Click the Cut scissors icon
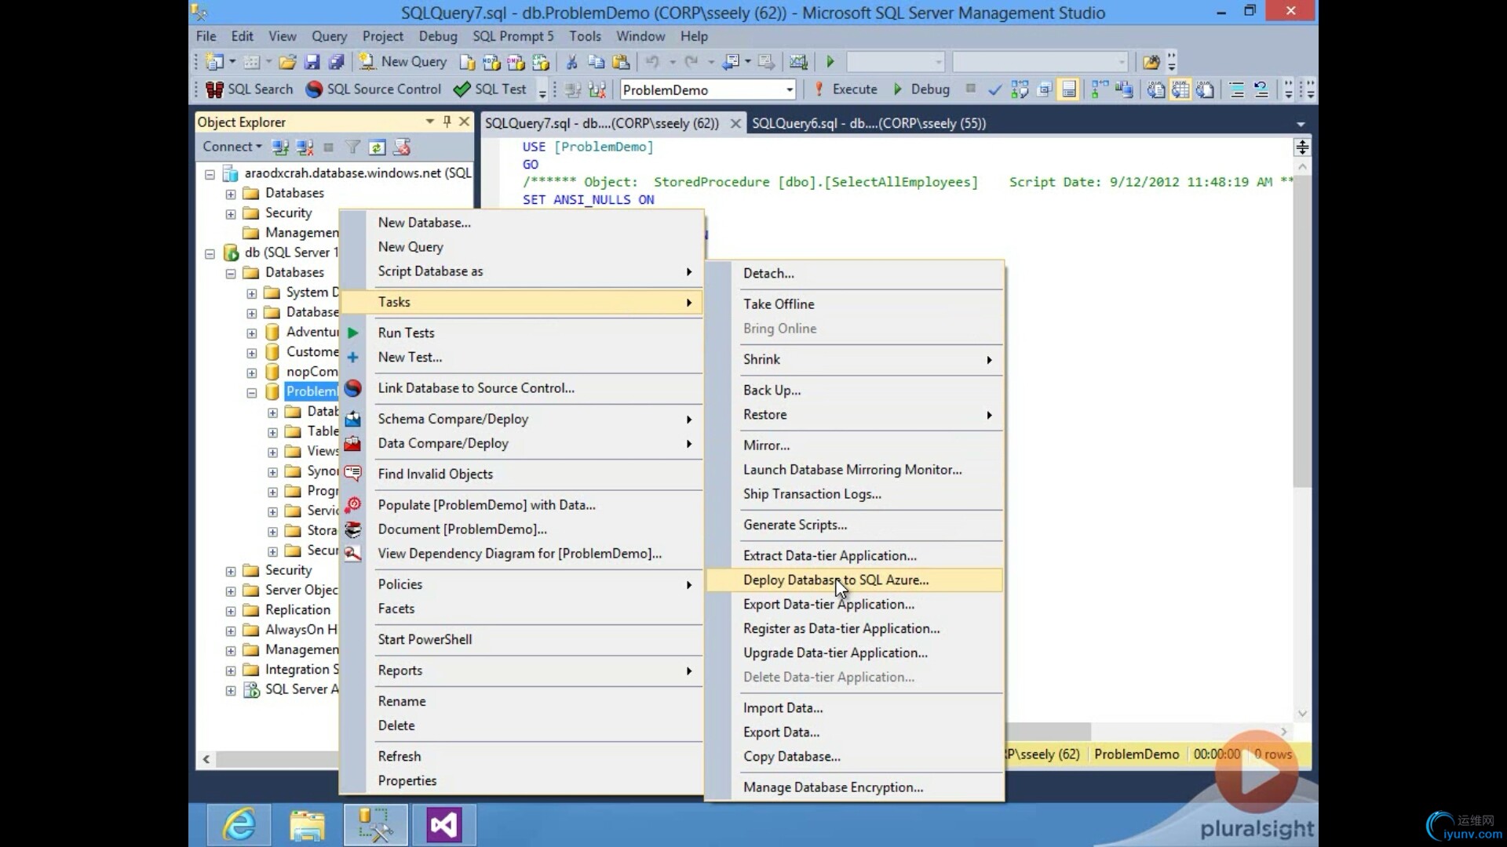The image size is (1507, 847). pyautogui.click(x=571, y=61)
